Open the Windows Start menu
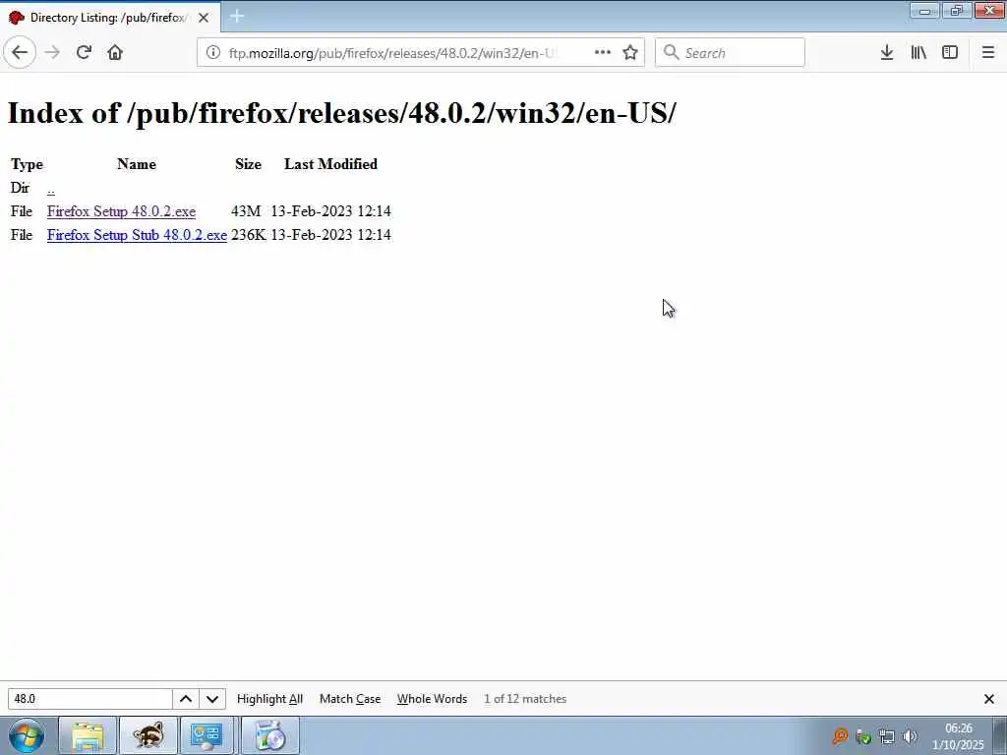Screen dimensions: 1007x755 [27, 735]
